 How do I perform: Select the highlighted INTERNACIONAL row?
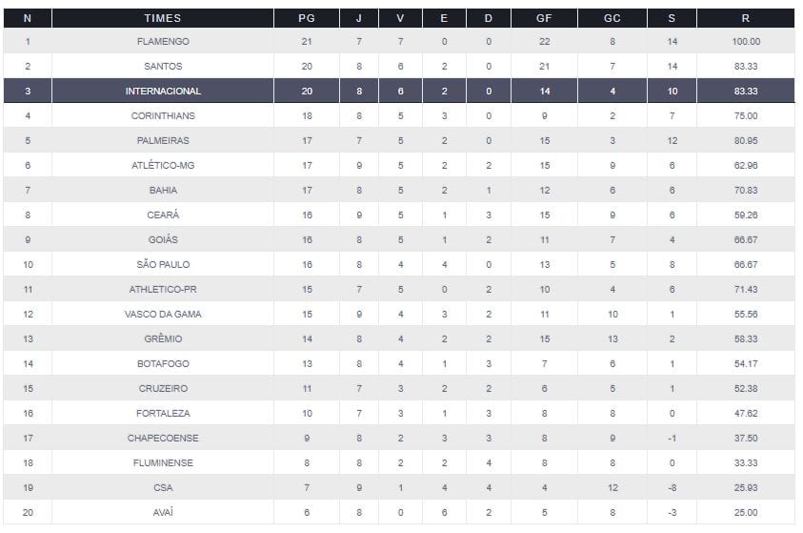(163, 91)
